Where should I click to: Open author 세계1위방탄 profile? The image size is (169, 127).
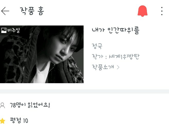coord(124,56)
